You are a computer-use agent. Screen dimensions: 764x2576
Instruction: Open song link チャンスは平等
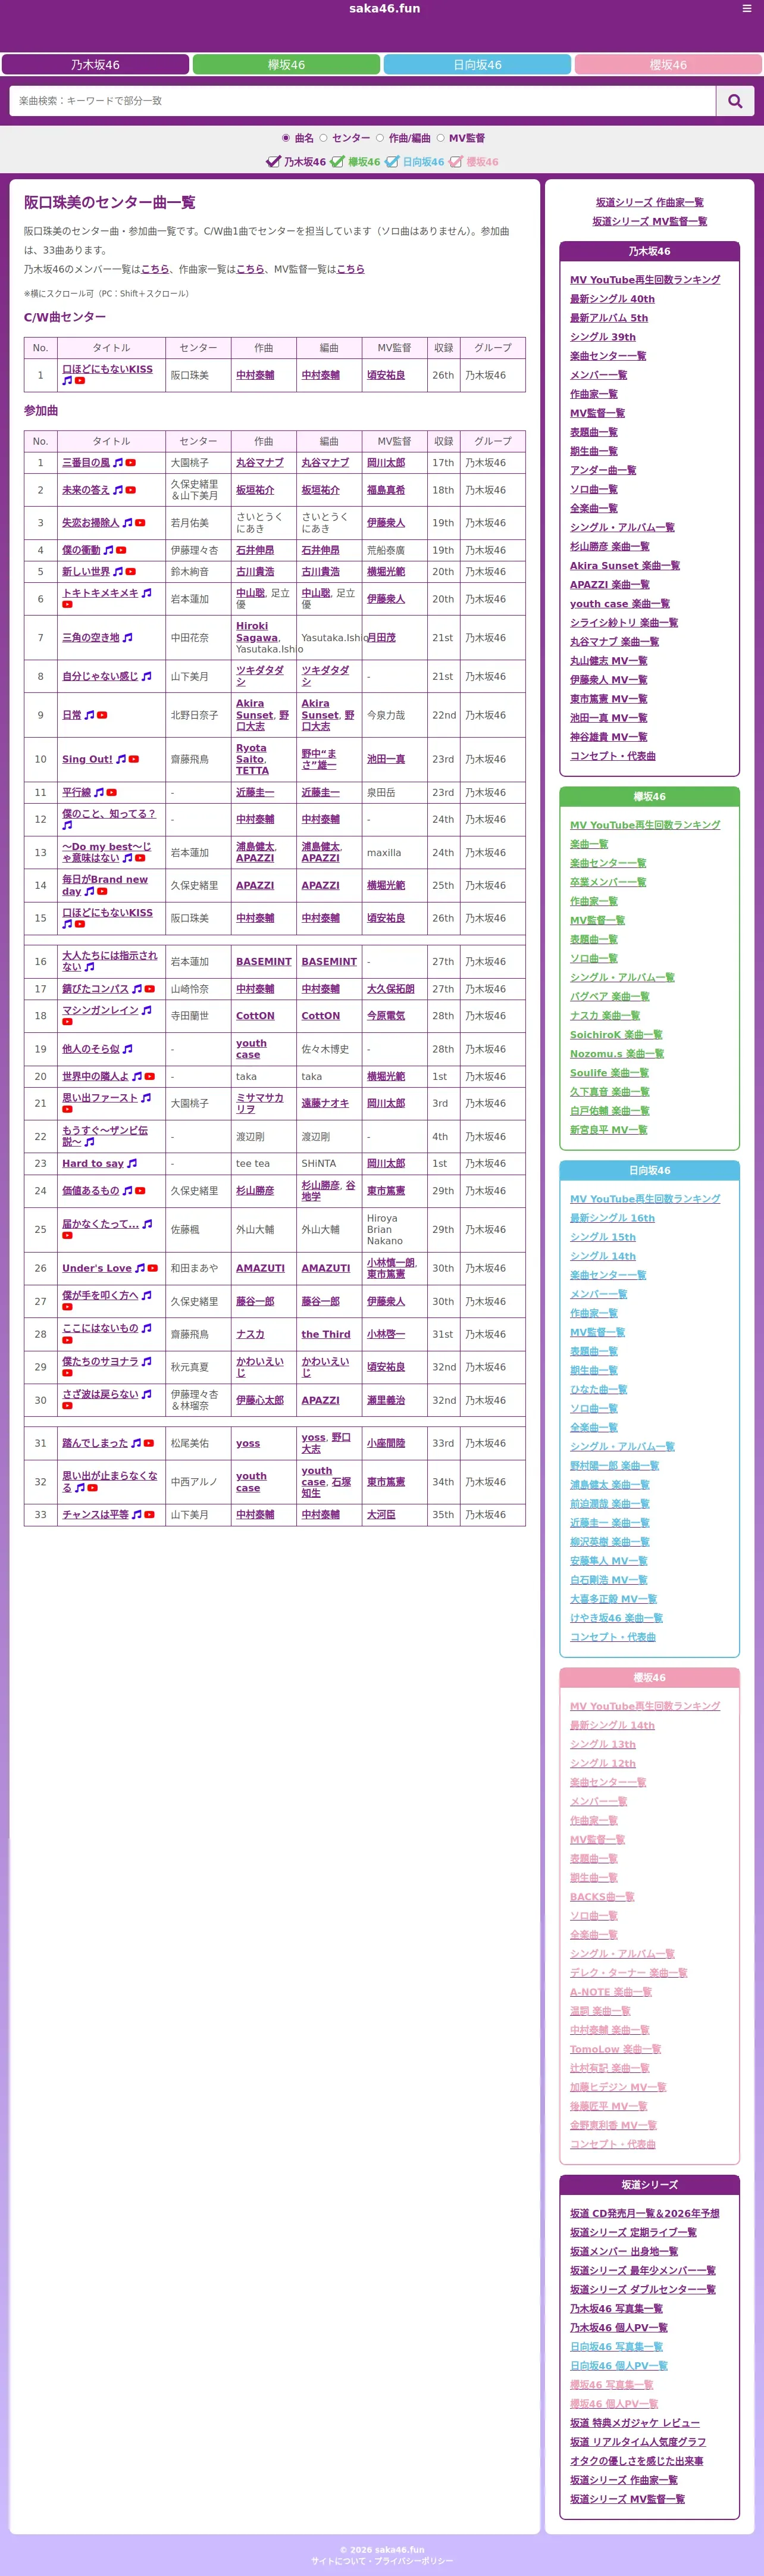[95, 1515]
